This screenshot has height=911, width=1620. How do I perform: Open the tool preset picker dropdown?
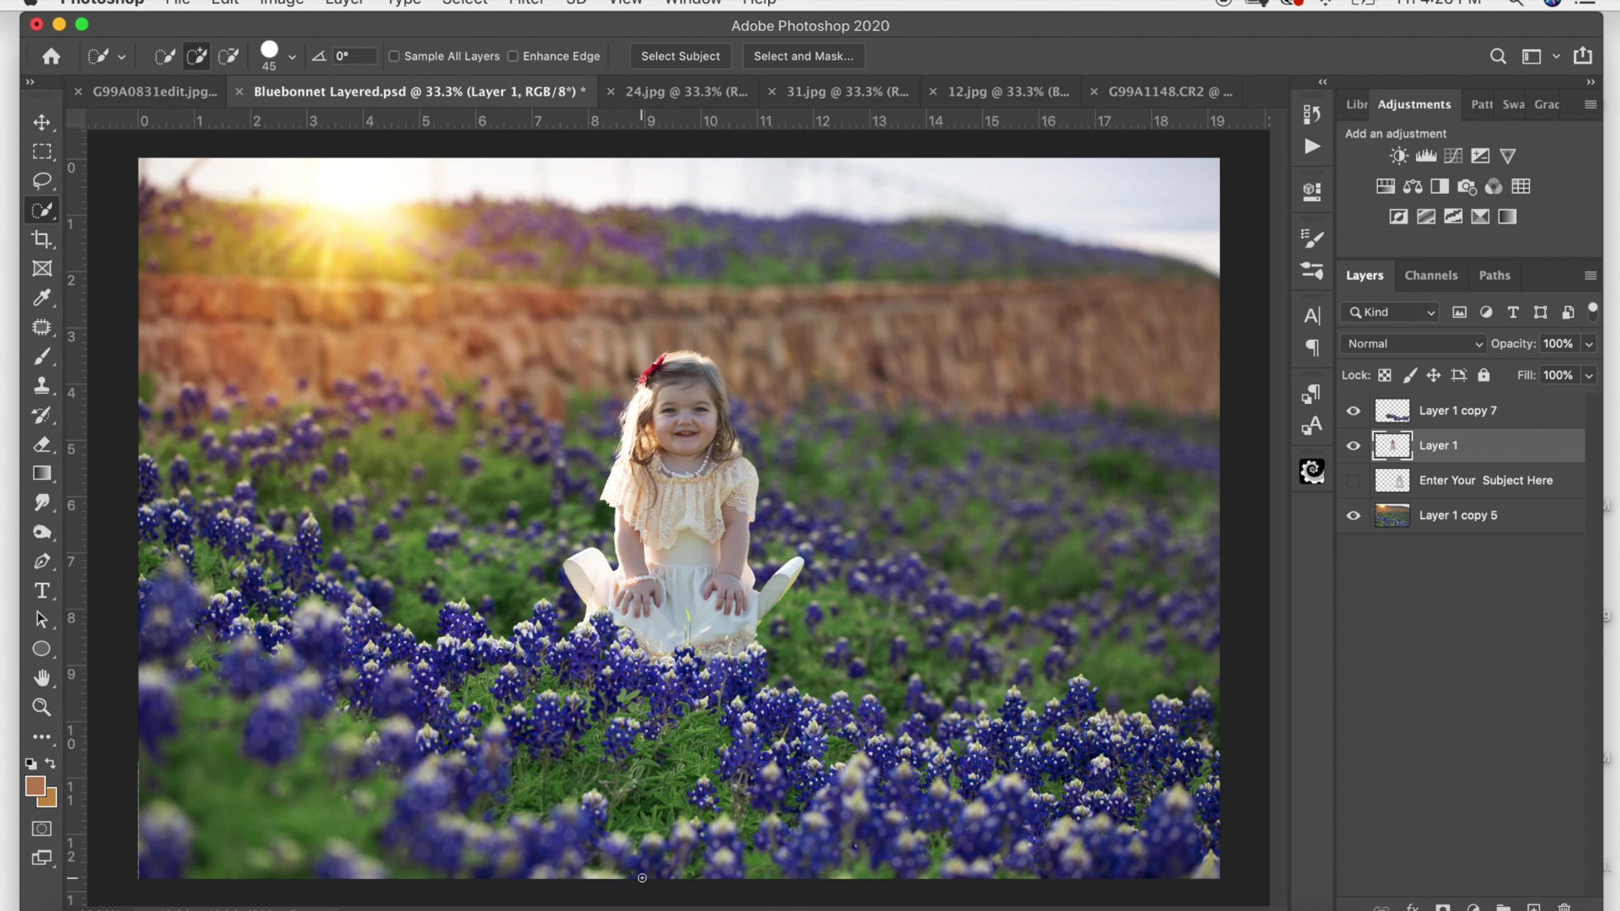coord(121,57)
